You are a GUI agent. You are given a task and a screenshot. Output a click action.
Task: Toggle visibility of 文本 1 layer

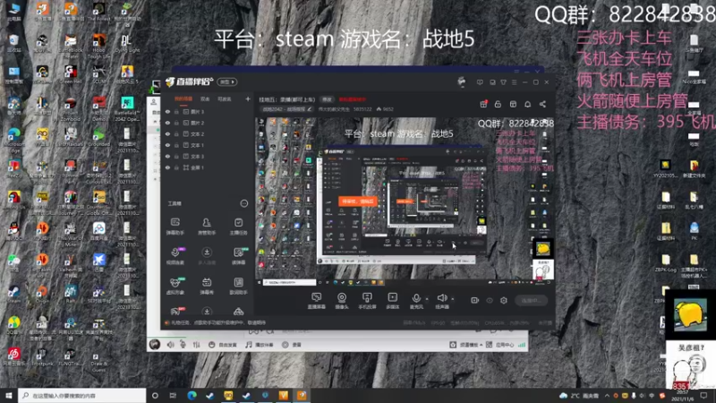click(x=167, y=145)
